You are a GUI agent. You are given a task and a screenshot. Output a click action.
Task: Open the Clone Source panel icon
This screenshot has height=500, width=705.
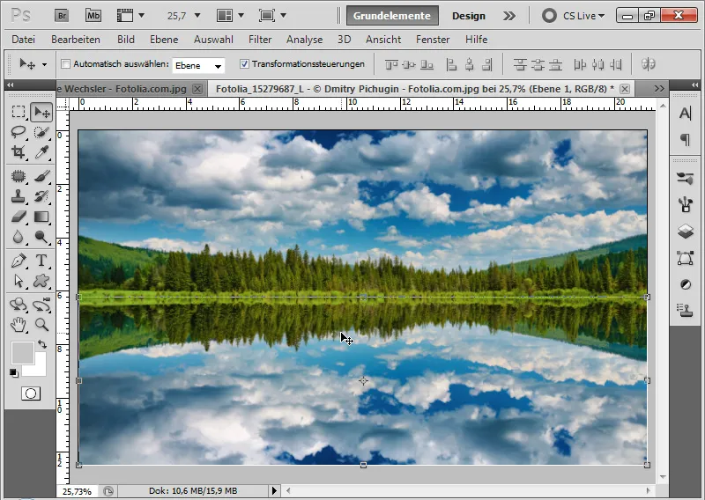686,311
